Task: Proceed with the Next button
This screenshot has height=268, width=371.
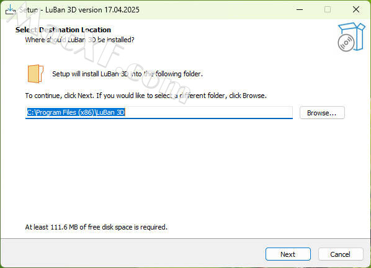Action: (288, 254)
